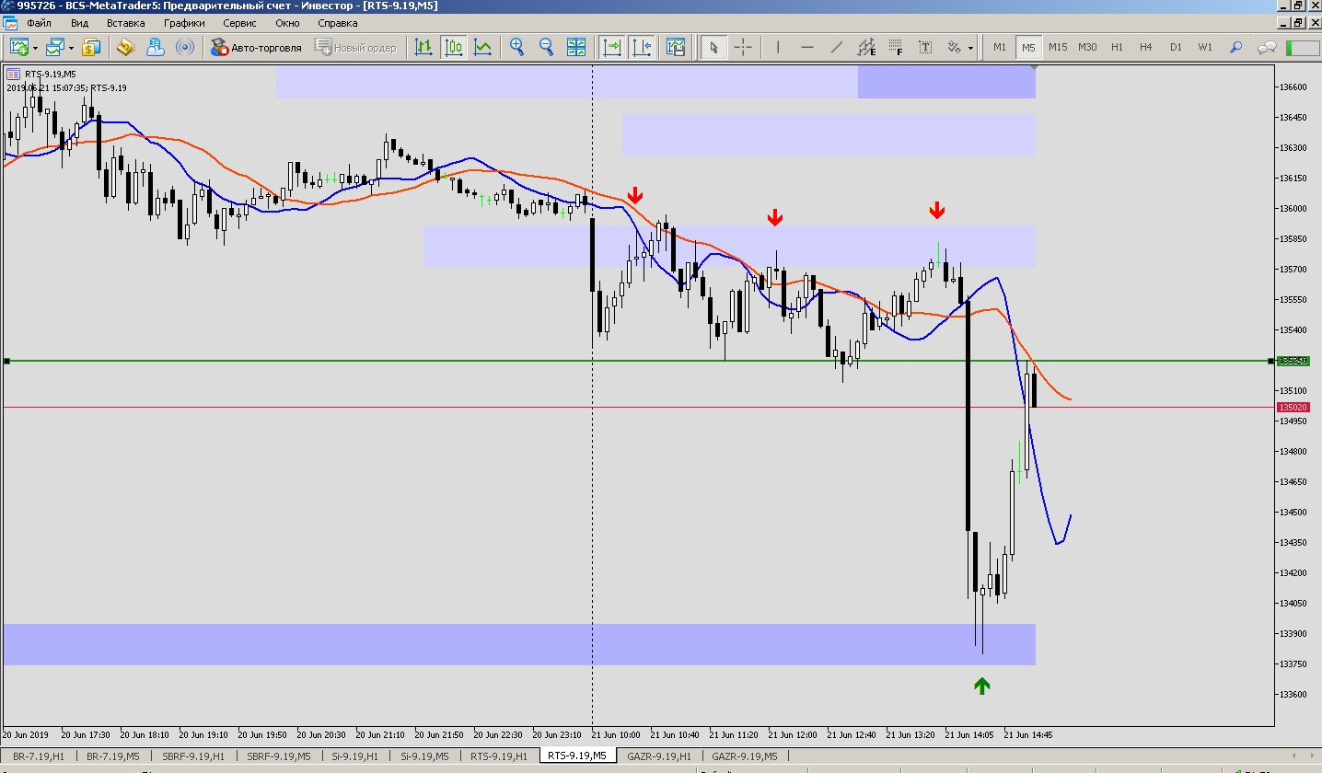Switch timeframe to M5
The width and height of the screenshot is (1322, 773).
[x=1028, y=47]
